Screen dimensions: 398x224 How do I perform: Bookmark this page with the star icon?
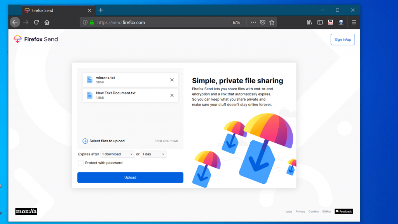pos(272,22)
